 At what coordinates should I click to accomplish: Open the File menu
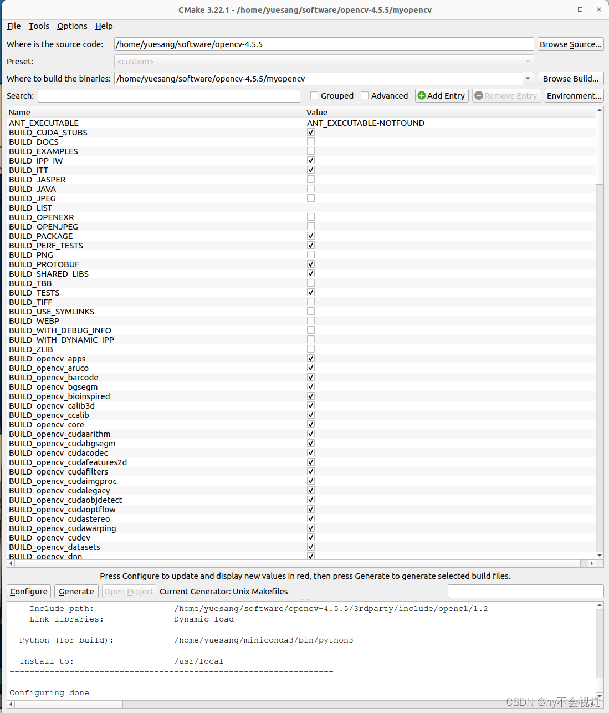pyautogui.click(x=13, y=26)
